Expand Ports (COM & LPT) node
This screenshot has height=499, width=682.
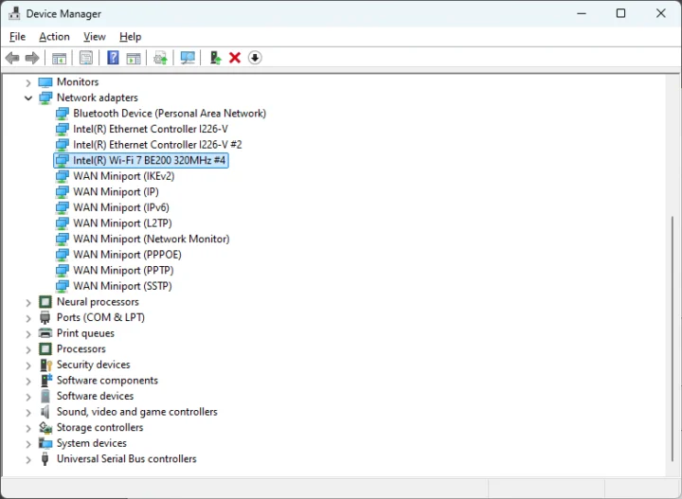[28, 318]
